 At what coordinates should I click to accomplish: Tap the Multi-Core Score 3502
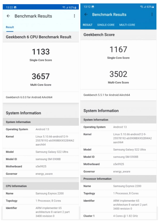point(118,74)
